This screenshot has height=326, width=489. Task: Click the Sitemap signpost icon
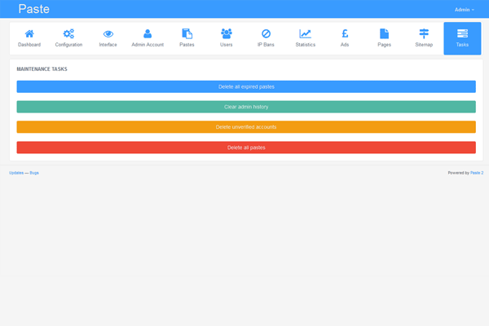pos(423,34)
